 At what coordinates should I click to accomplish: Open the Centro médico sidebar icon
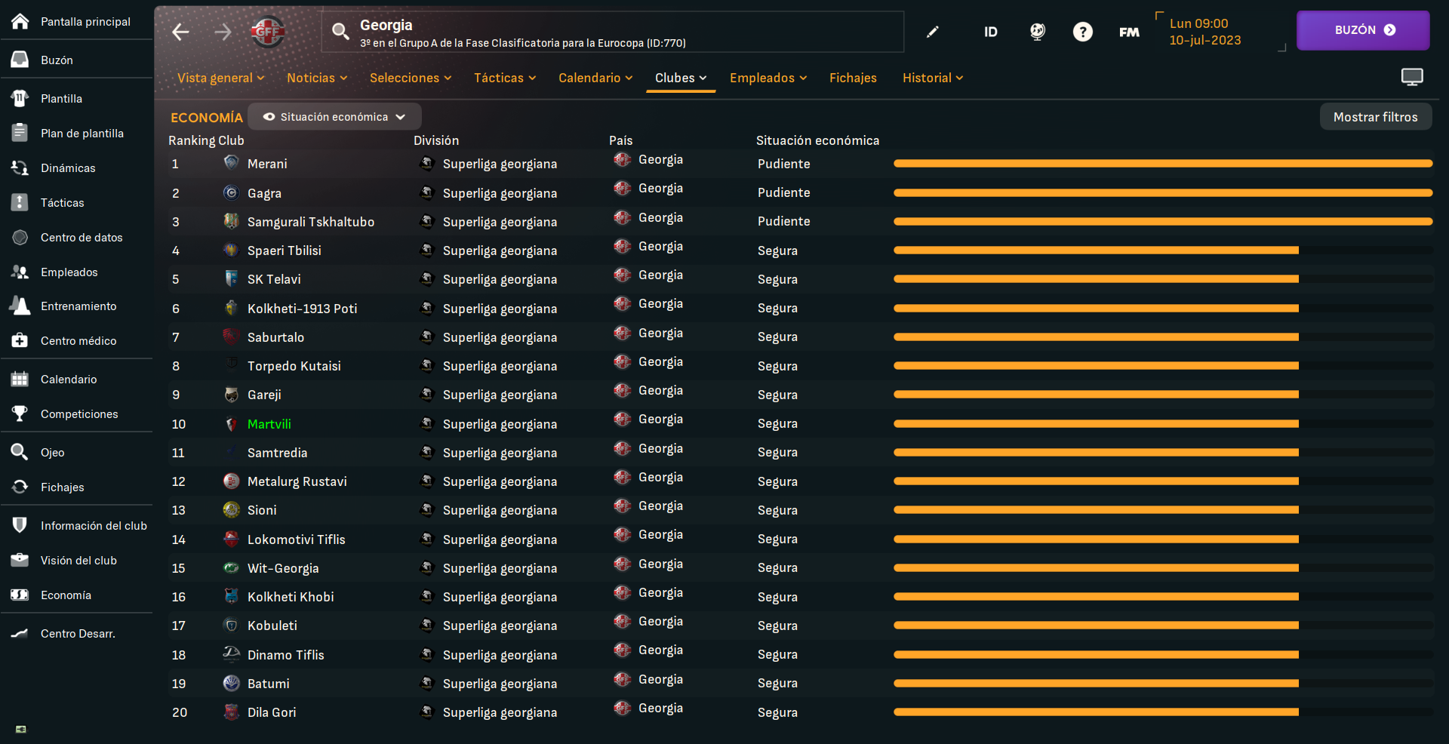click(x=20, y=341)
